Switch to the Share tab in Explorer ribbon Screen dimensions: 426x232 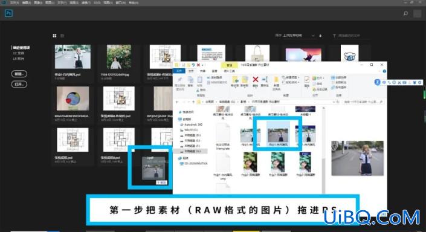click(202, 71)
